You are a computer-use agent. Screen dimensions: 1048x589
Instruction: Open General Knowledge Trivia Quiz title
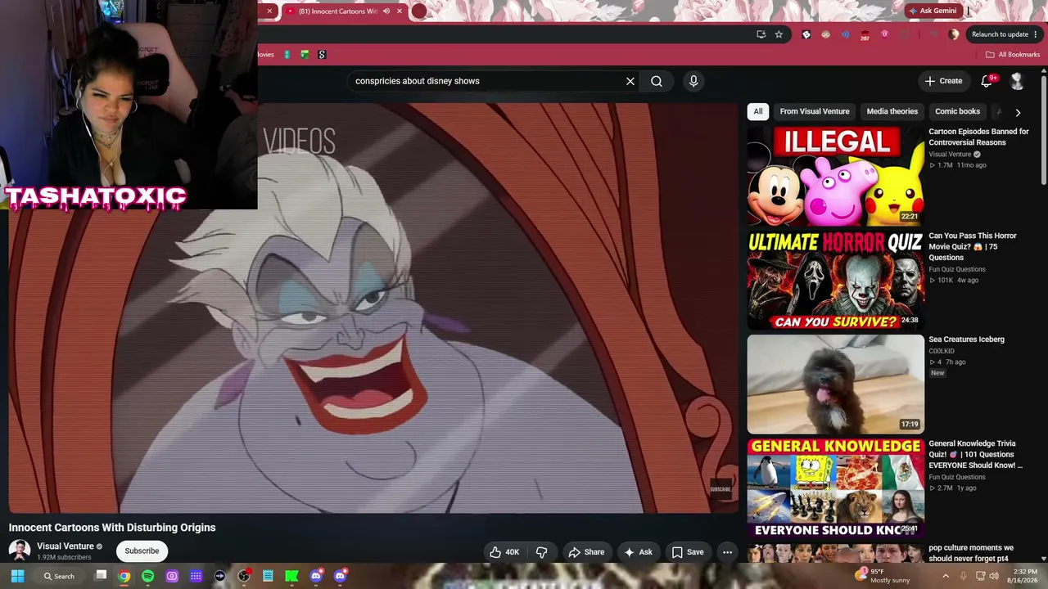tap(975, 454)
